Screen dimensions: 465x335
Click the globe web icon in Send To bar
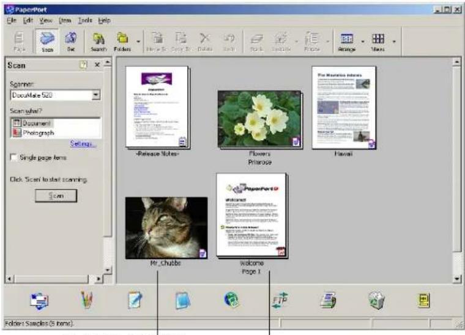(231, 300)
